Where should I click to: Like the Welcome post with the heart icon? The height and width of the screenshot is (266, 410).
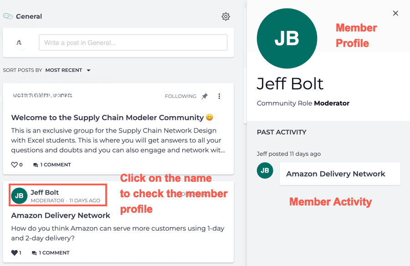pos(15,164)
